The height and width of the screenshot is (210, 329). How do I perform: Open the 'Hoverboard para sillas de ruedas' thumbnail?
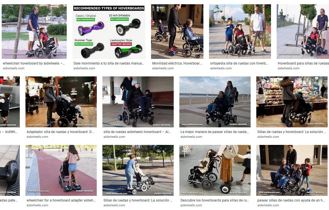click(303, 31)
